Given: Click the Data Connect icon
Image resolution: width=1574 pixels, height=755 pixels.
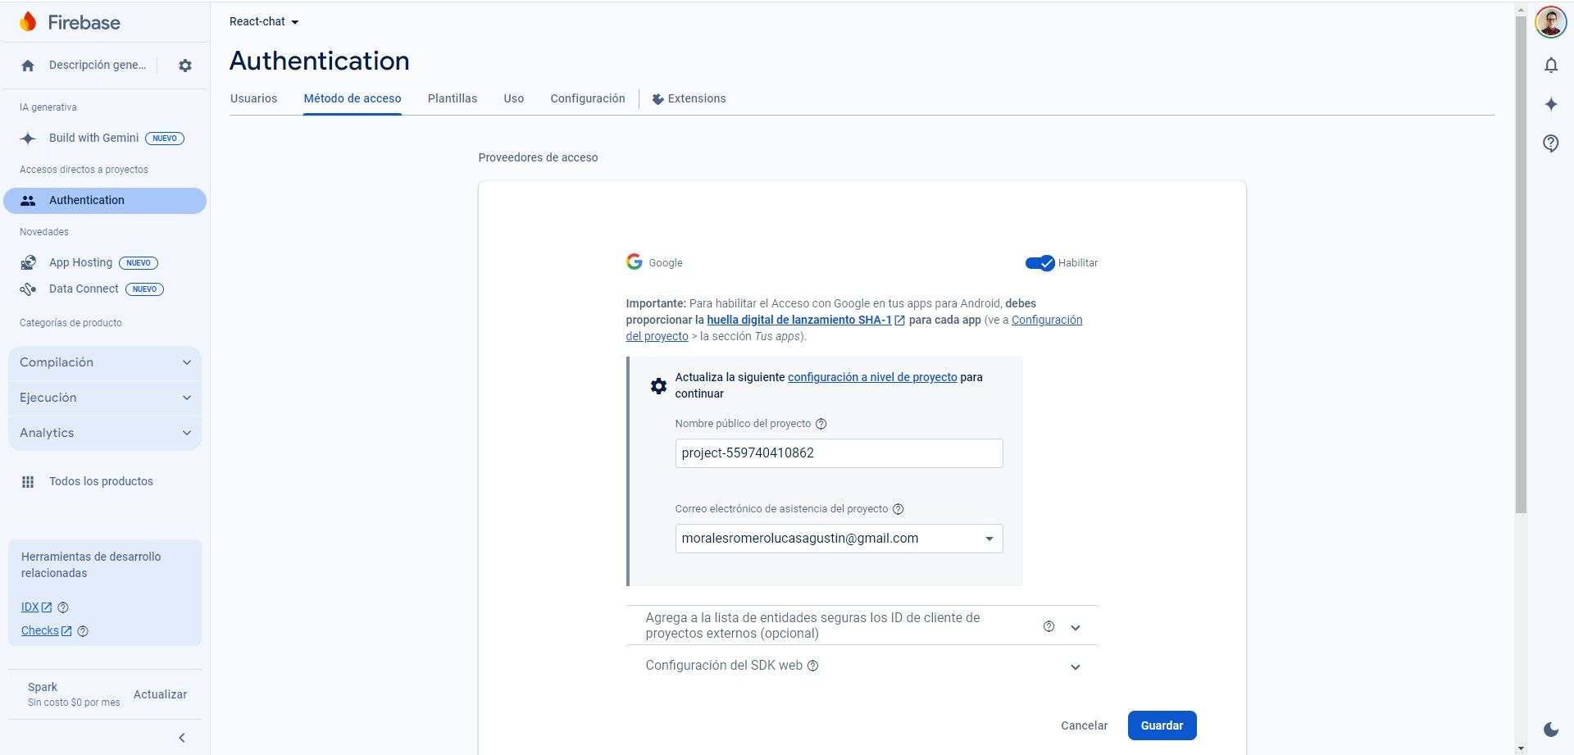Looking at the screenshot, I should tap(28, 289).
